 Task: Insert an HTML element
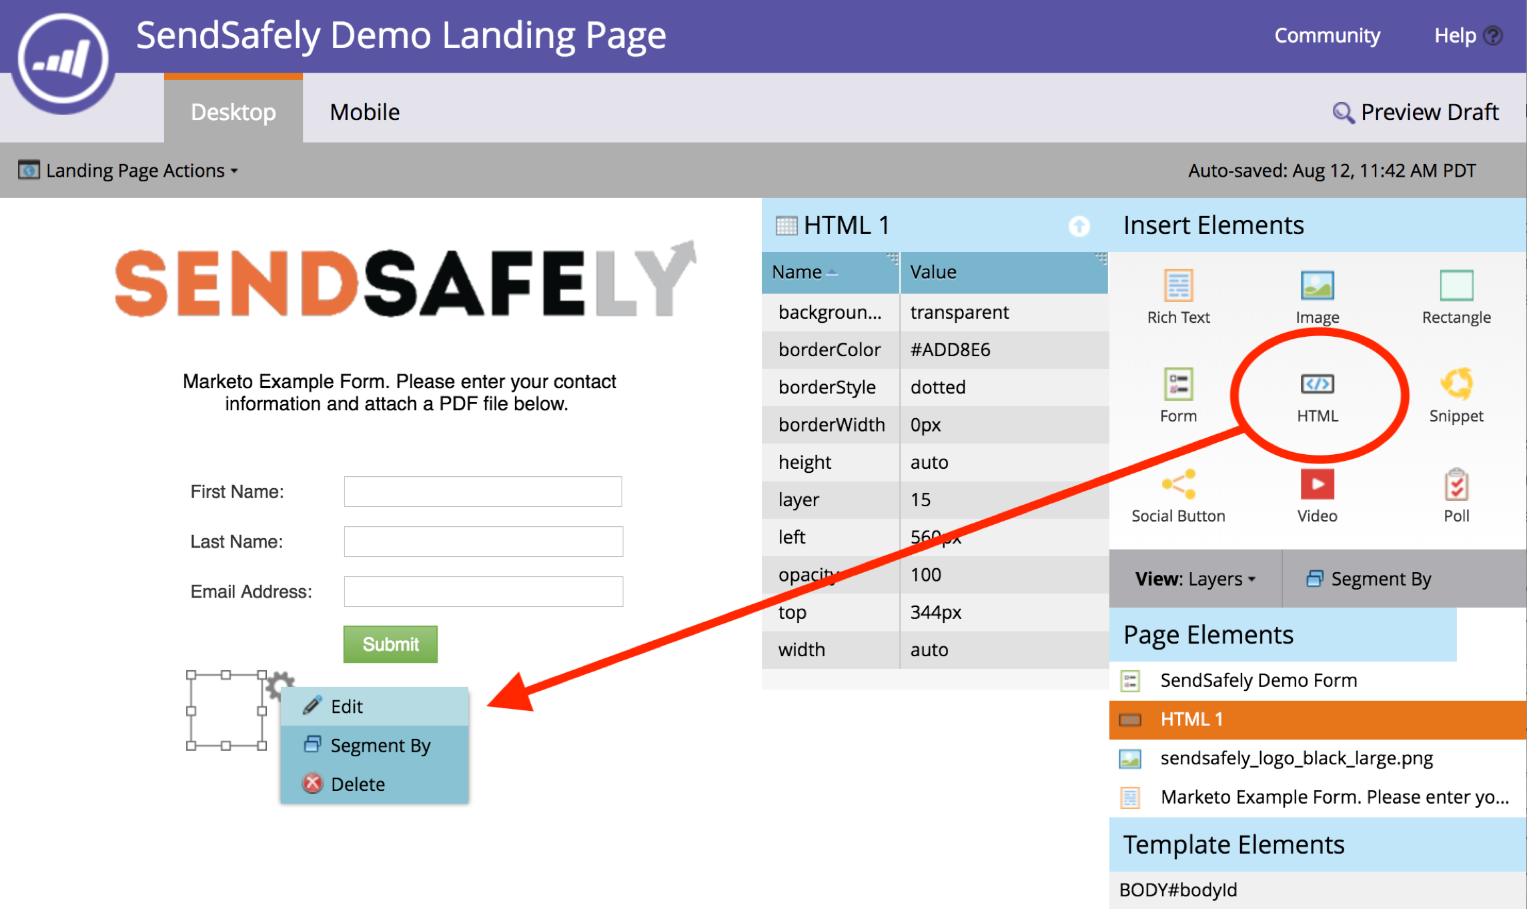tap(1318, 397)
